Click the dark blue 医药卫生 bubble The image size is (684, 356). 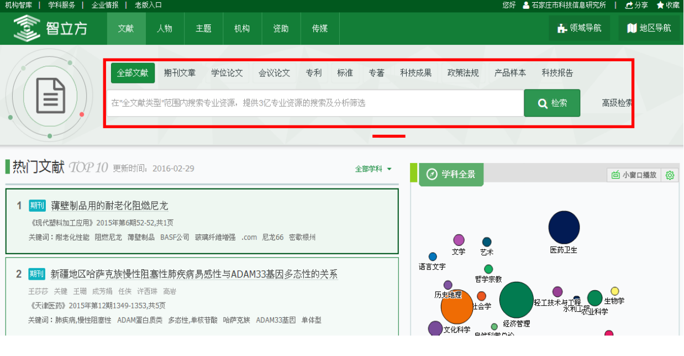(x=564, y=227)
